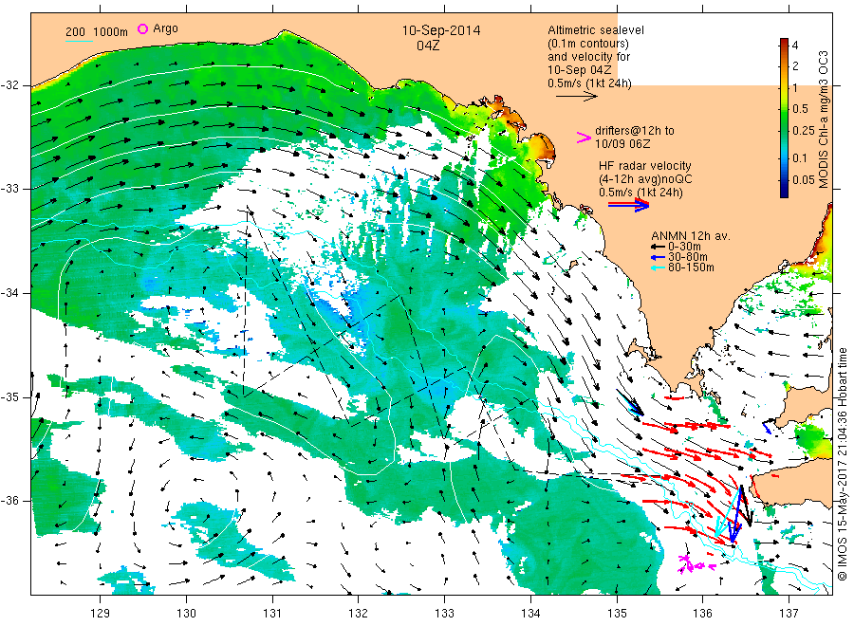This screenshot has height=626, width=854.
Task: Click the '80-150m' depth label
Action: tap(691, 267)
